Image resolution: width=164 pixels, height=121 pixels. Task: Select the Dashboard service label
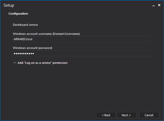point(25,25)
